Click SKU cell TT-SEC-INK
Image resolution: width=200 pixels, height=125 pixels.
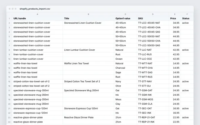click(x=153, y=113)
